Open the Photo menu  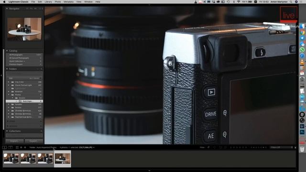pyautogui.click(x=58, y=2)
